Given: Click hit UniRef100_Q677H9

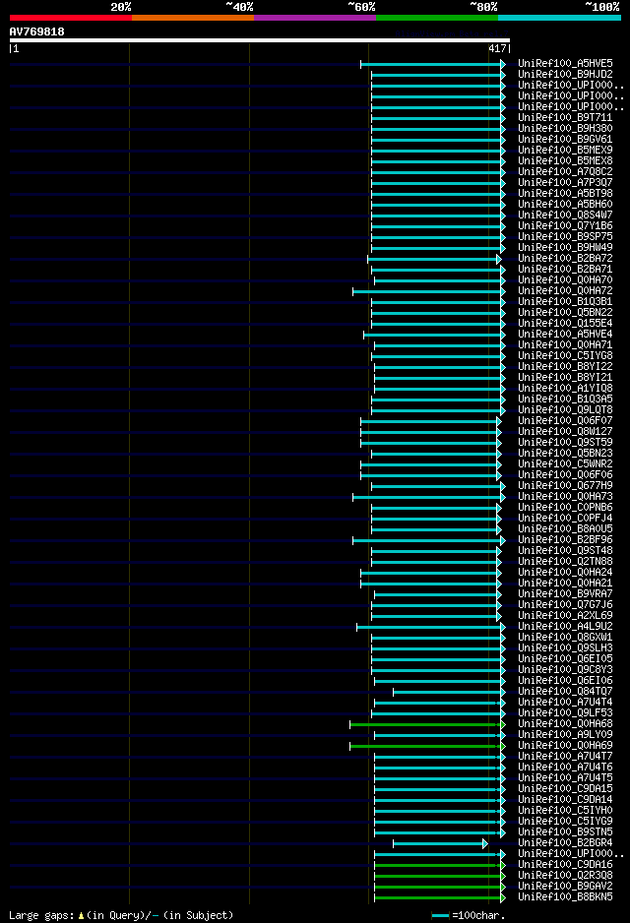Looking at the screenshot, I should 565,486.
